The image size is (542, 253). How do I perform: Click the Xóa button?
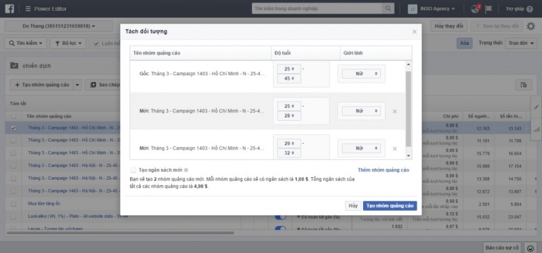465,43
